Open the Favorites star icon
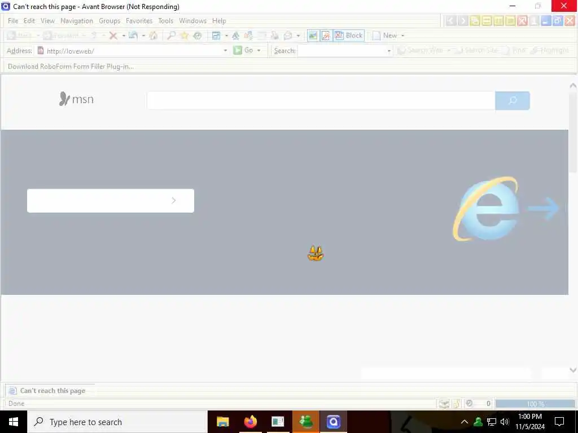The height and width of the screenshot is (433, 578). (185, 36)
